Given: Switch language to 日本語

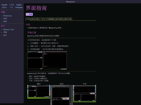Looking at the screenshot, I should coord(11,5).
